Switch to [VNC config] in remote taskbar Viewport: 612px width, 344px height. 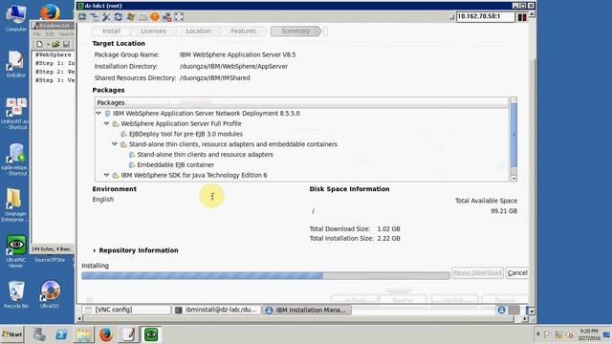point(126,310)
